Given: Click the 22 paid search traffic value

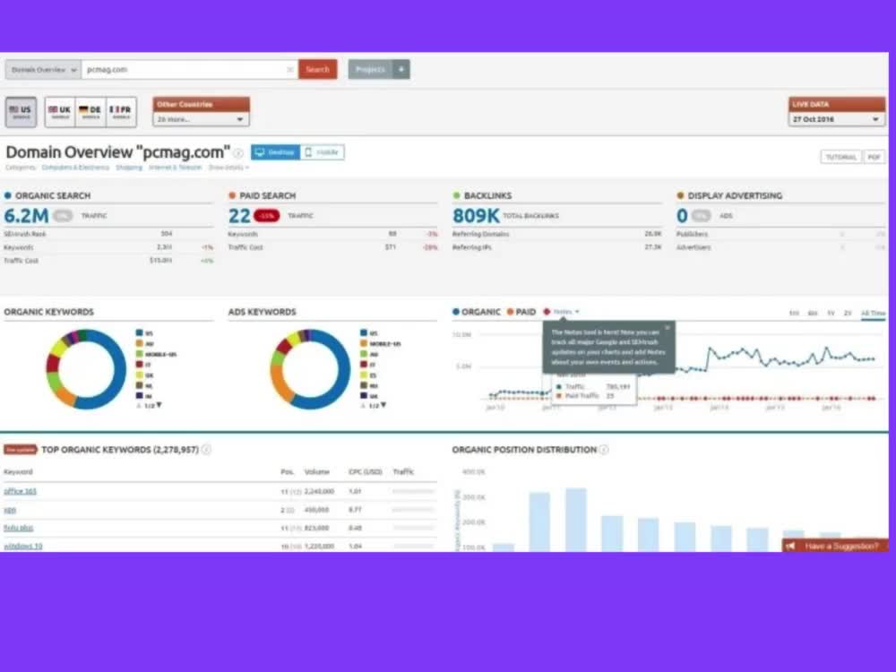Looking at the screenshot, I should [239, 216].
